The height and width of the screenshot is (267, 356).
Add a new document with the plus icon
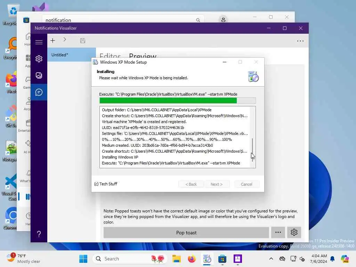[x=53, y=41]
